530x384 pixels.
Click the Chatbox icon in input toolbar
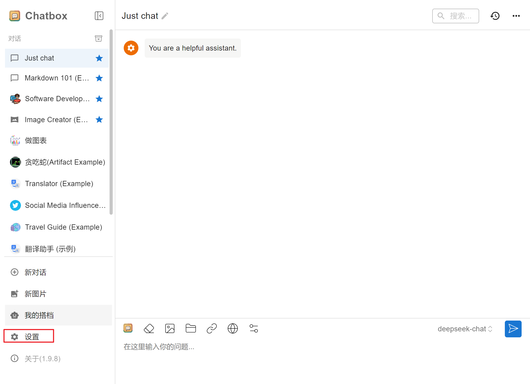128,328
